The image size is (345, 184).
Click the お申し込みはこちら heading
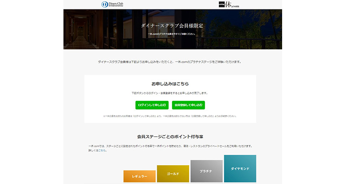click(x=170, y=84)
